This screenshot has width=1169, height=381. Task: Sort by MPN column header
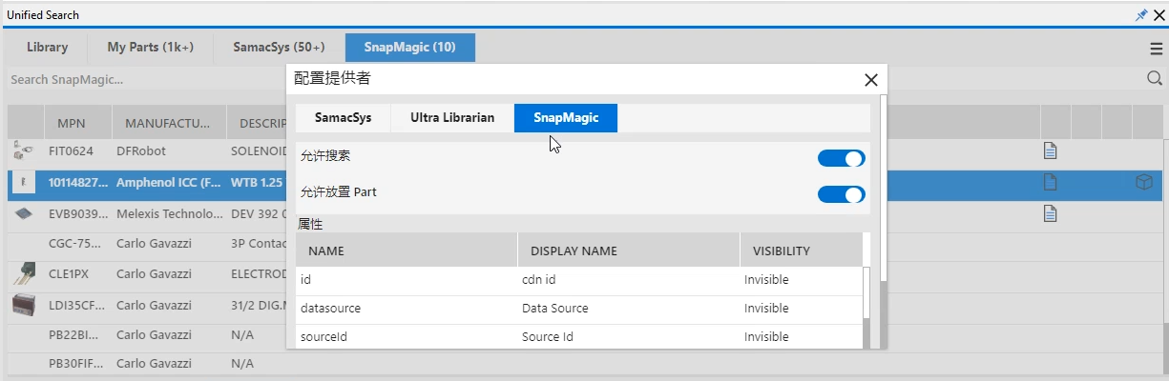(x=77, y=123)
